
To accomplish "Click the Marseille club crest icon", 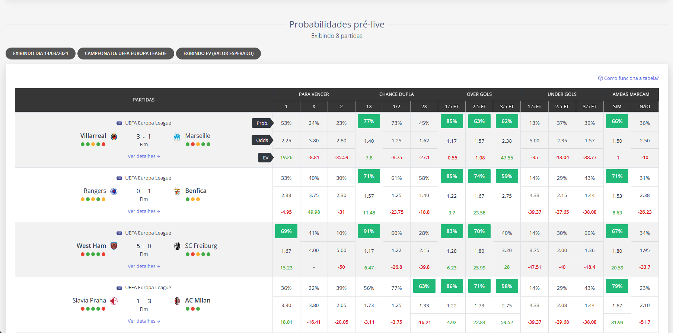I will pyautogui.click(x=177, y=136).
